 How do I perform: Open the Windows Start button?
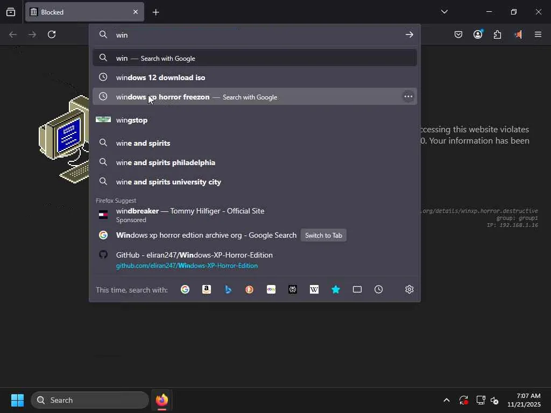tap(17, 400)
